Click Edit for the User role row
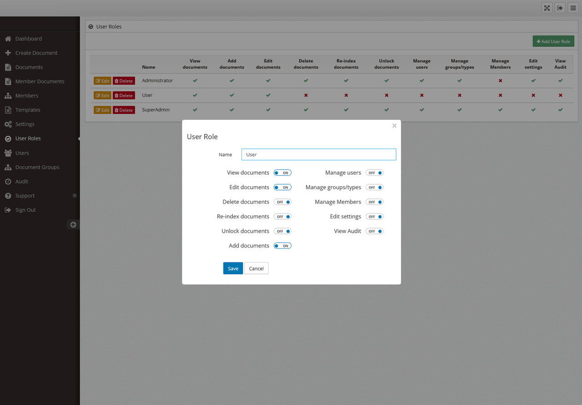The width and height of the screenshot is (582, 405). tap(102, 95)
